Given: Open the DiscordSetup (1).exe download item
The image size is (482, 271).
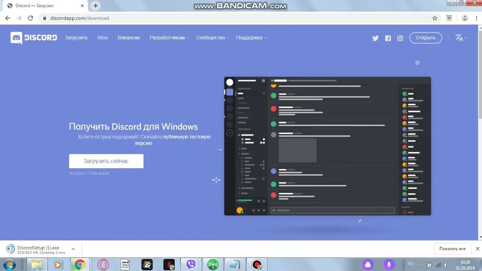Looking at the screenshot, I should point(38,250).
